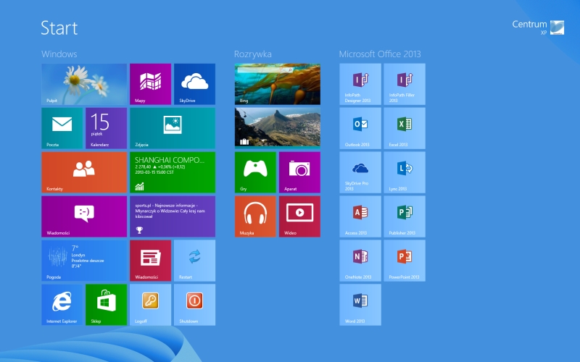
Task: Launch SkyDrive Pro 2013 tile
Action: 360,172
